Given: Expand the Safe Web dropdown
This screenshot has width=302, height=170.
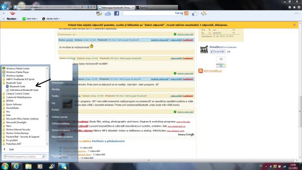Looking at the screenshot, I should (30, 19).
